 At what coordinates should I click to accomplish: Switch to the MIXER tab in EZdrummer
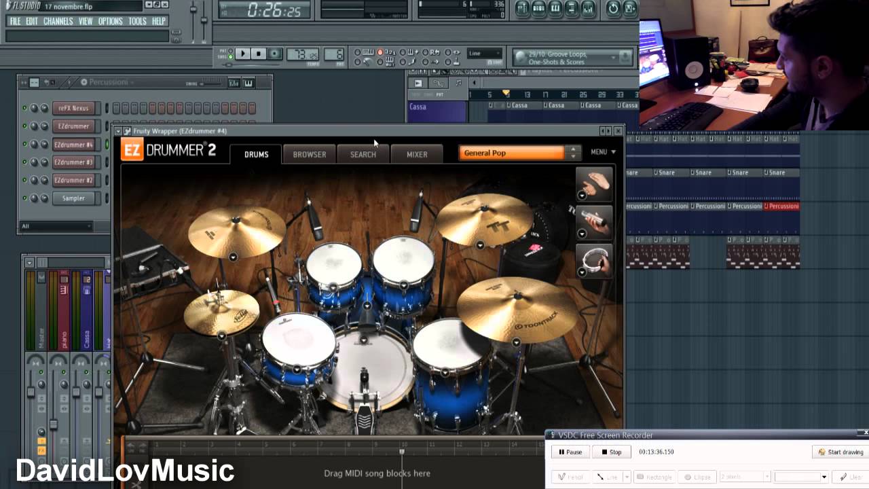[417, 154]
